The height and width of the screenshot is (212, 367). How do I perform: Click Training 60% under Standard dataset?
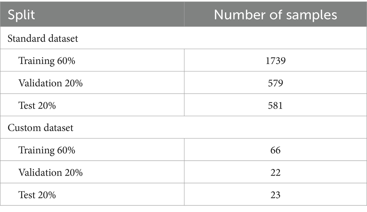pos(47,61)
